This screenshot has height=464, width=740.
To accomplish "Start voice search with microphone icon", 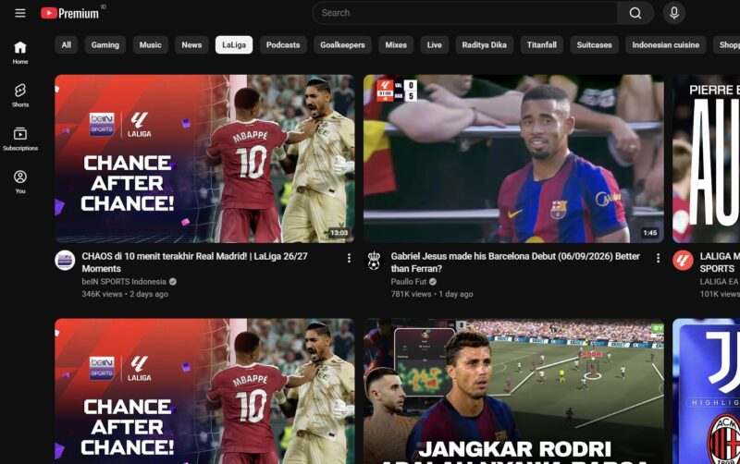I will click(x=674, y=13).
